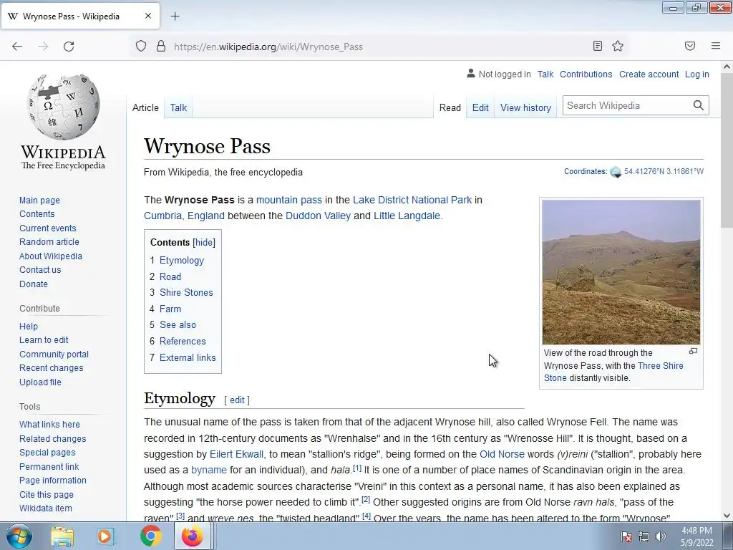
Task: Click the user icon beside Not logged in
Action: click(471, 74)
